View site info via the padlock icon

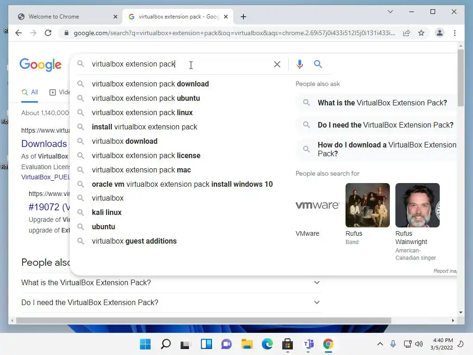67,33
